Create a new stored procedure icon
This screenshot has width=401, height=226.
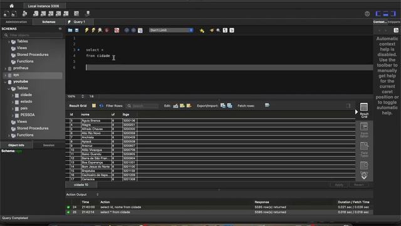(x=58, y=14)
